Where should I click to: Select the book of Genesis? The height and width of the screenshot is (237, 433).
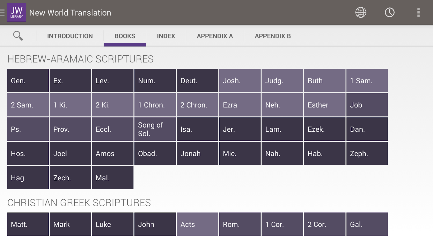click(x=28, y=81)
